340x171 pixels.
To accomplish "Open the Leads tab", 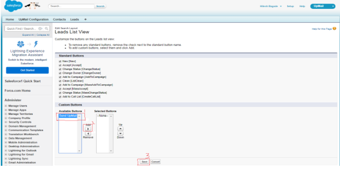I will point(75,19).
